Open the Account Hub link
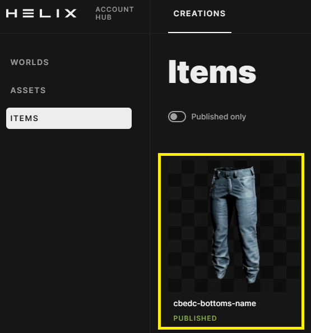 coord(115,13)
